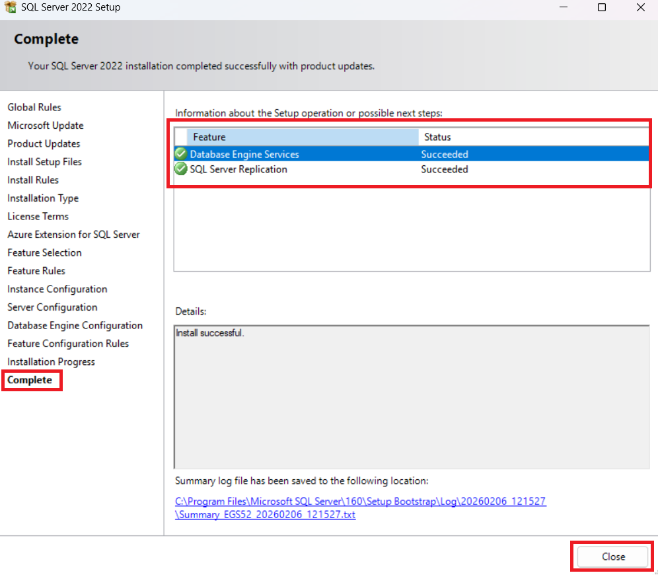Click Global Rules in the step list

click(34, 107)
